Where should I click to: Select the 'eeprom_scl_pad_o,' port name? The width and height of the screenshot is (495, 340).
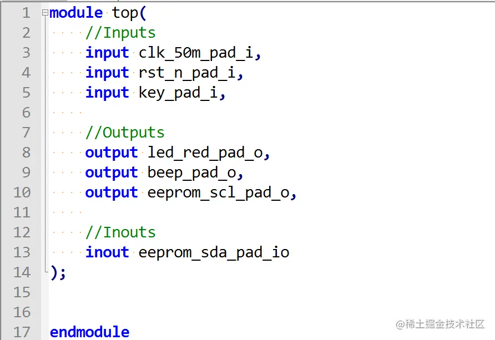tap(222, 192)
